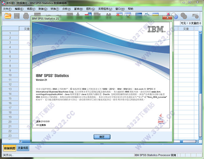Open the 窗口(W) menu

pos(120,9)
